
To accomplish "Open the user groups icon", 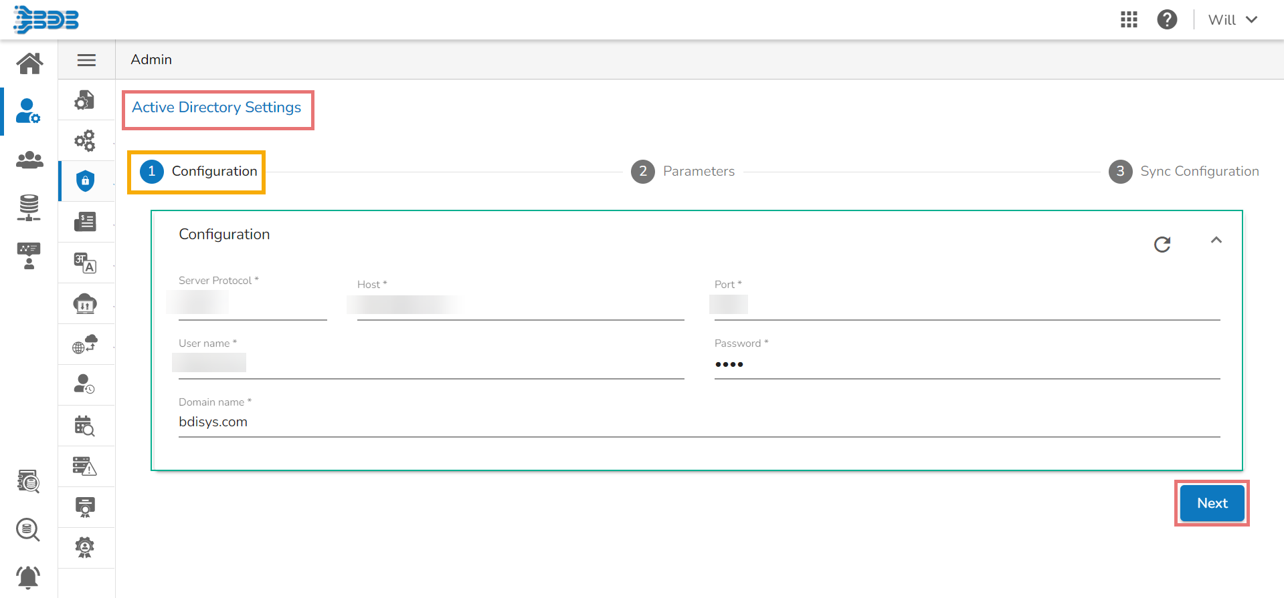I will coord(29,160).
